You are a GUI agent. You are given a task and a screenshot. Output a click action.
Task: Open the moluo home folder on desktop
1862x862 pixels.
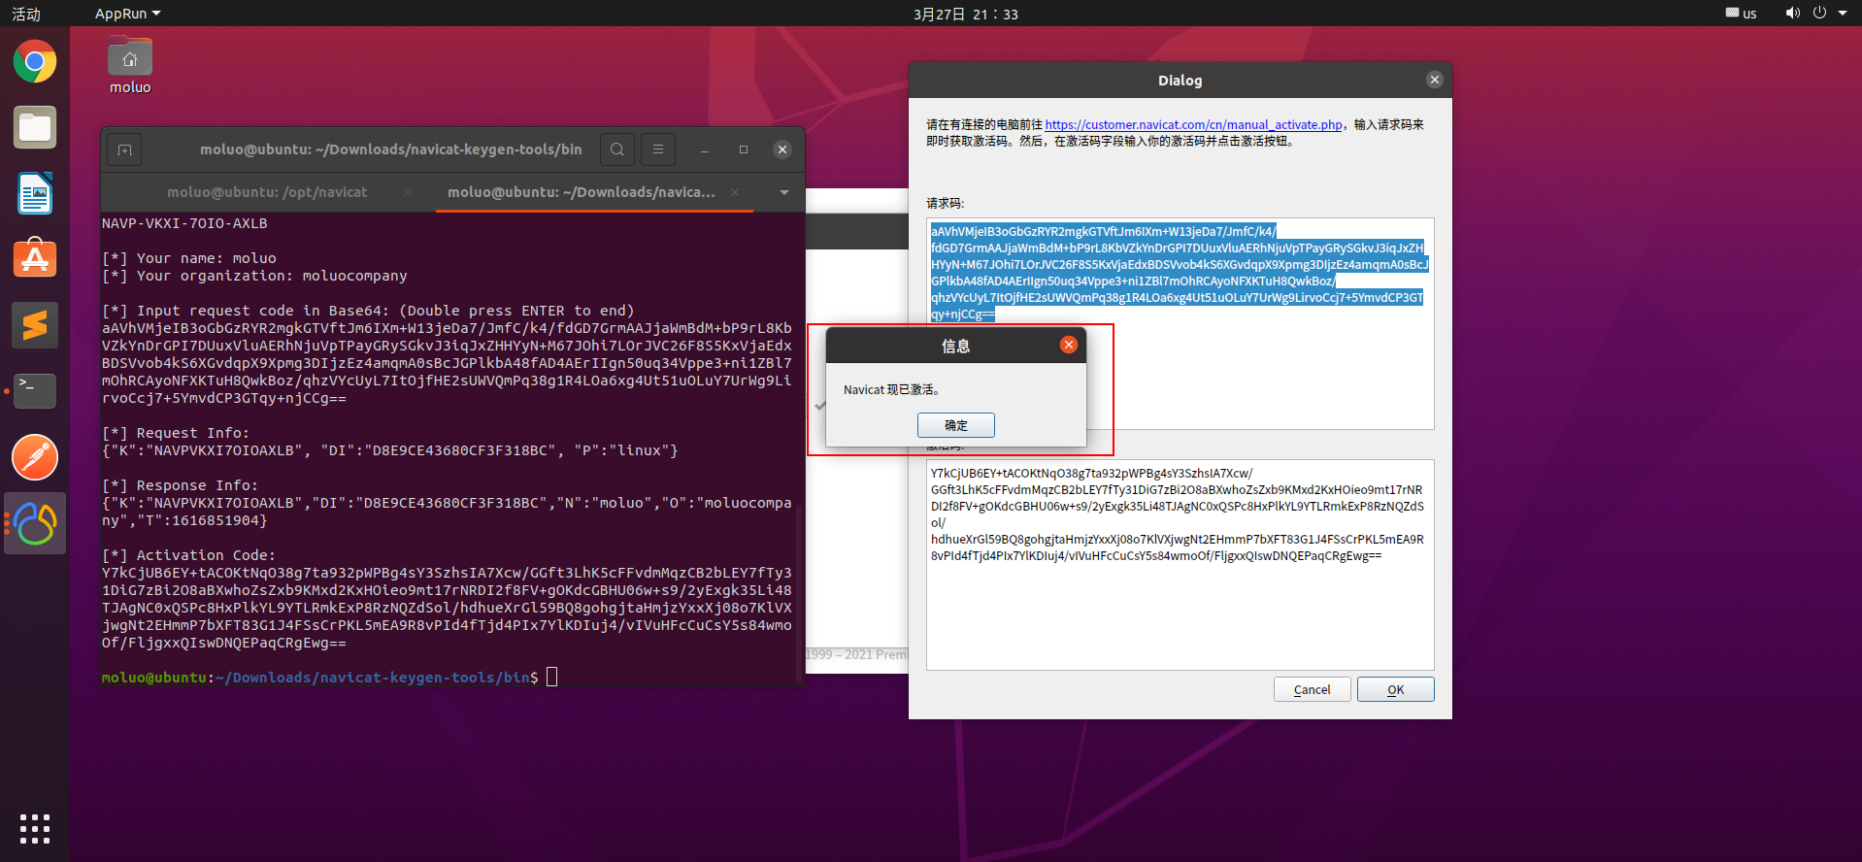click(130, 66)
